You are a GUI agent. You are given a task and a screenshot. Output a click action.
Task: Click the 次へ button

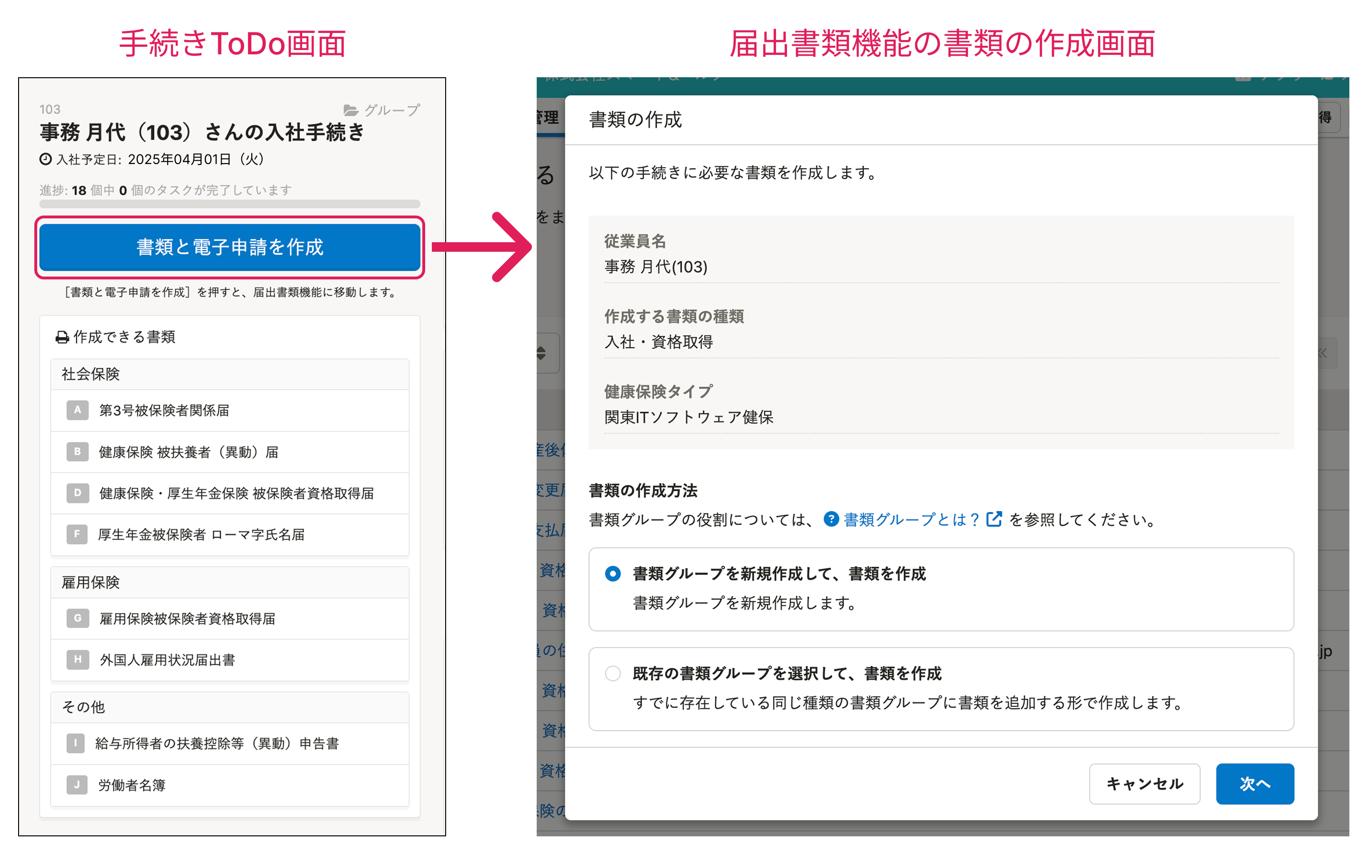1255,783
